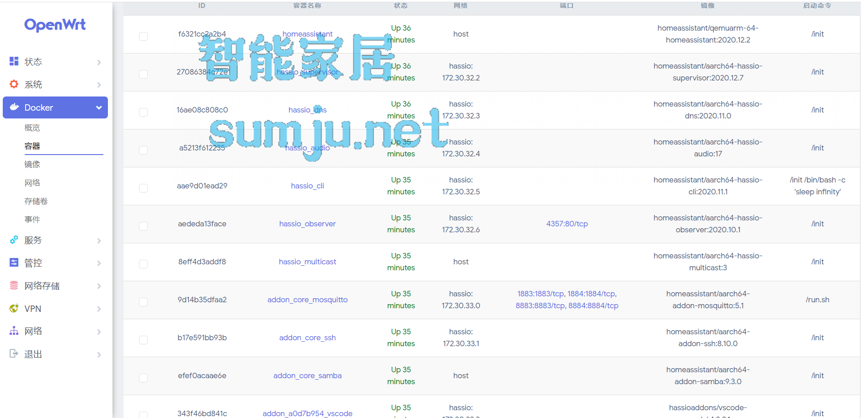Open port mapping 8884:8884/tcp link
This screenshot has width=861, height=418.
(x=594, y=305)
